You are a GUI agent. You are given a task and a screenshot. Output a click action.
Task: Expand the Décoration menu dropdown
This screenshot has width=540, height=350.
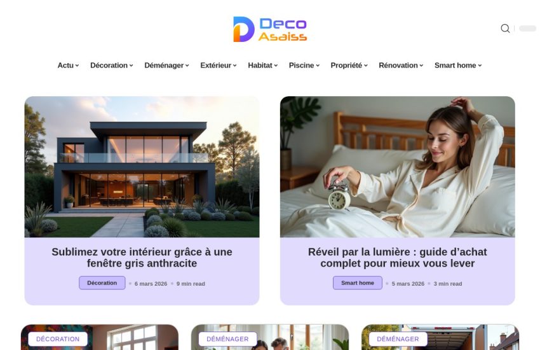pyautogui.click(x=112, y=65)
